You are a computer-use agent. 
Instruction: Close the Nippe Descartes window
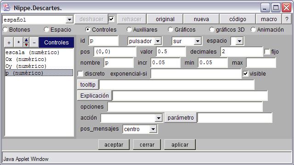click(287, 8)
